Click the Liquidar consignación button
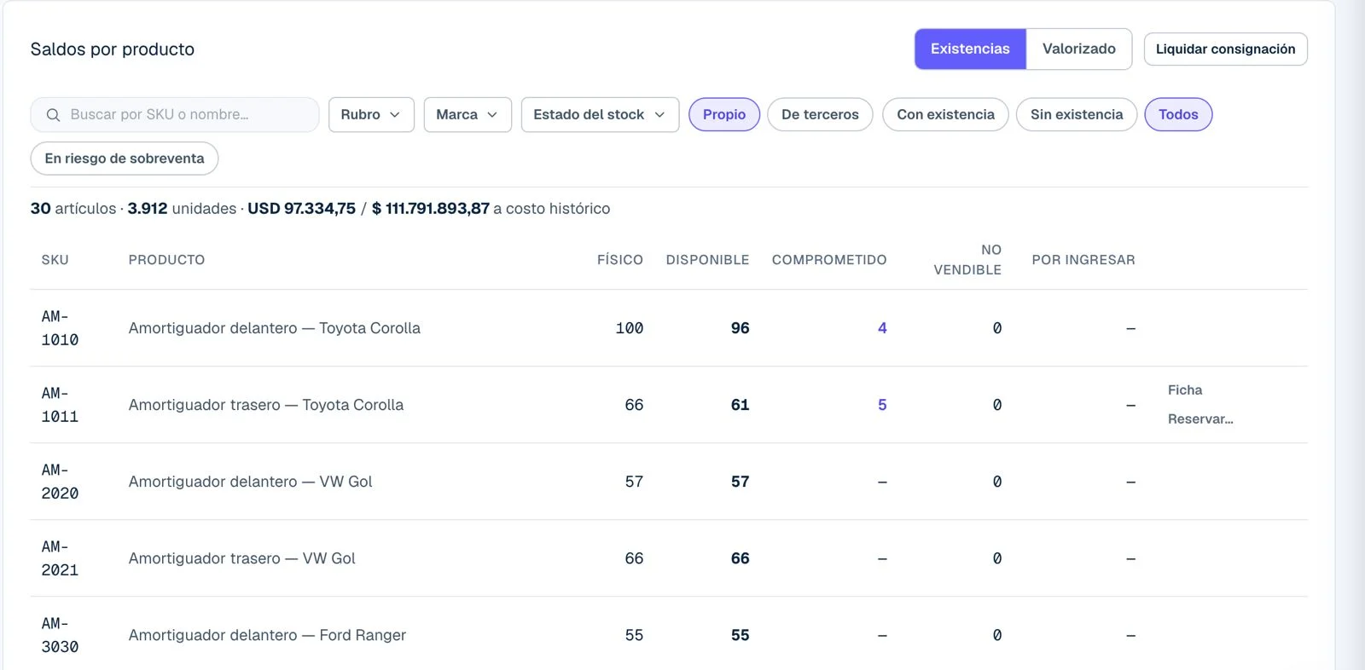 click(x=1225, y=49)
